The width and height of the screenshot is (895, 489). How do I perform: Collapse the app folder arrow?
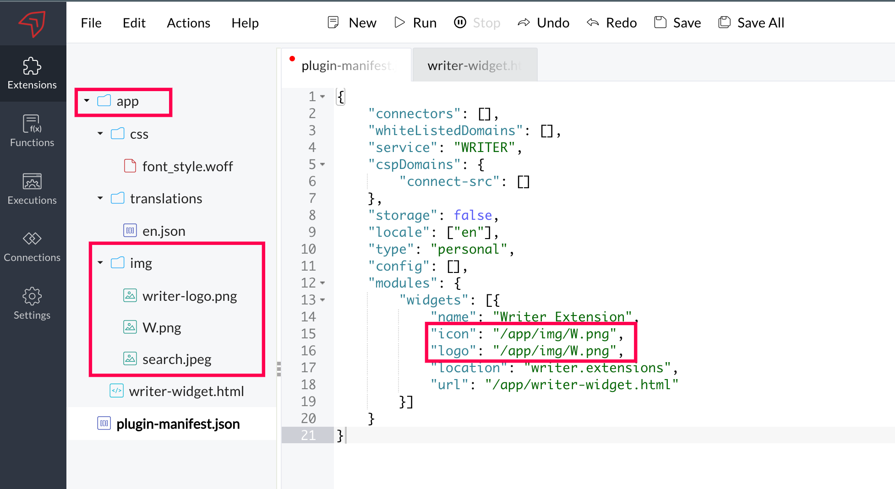(87, 100)
